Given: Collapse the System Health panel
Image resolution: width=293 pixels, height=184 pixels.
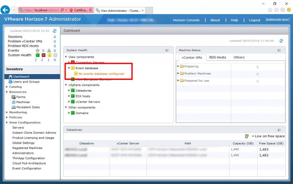Looking at the screenshot, I should coord(167,50).
